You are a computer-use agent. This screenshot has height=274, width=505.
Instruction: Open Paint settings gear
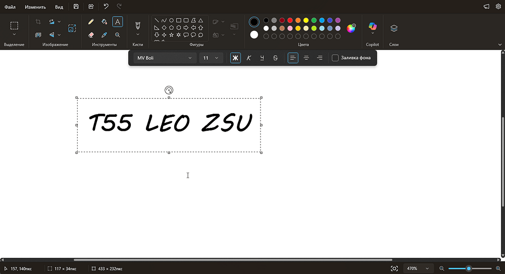(x=498, y=7)
